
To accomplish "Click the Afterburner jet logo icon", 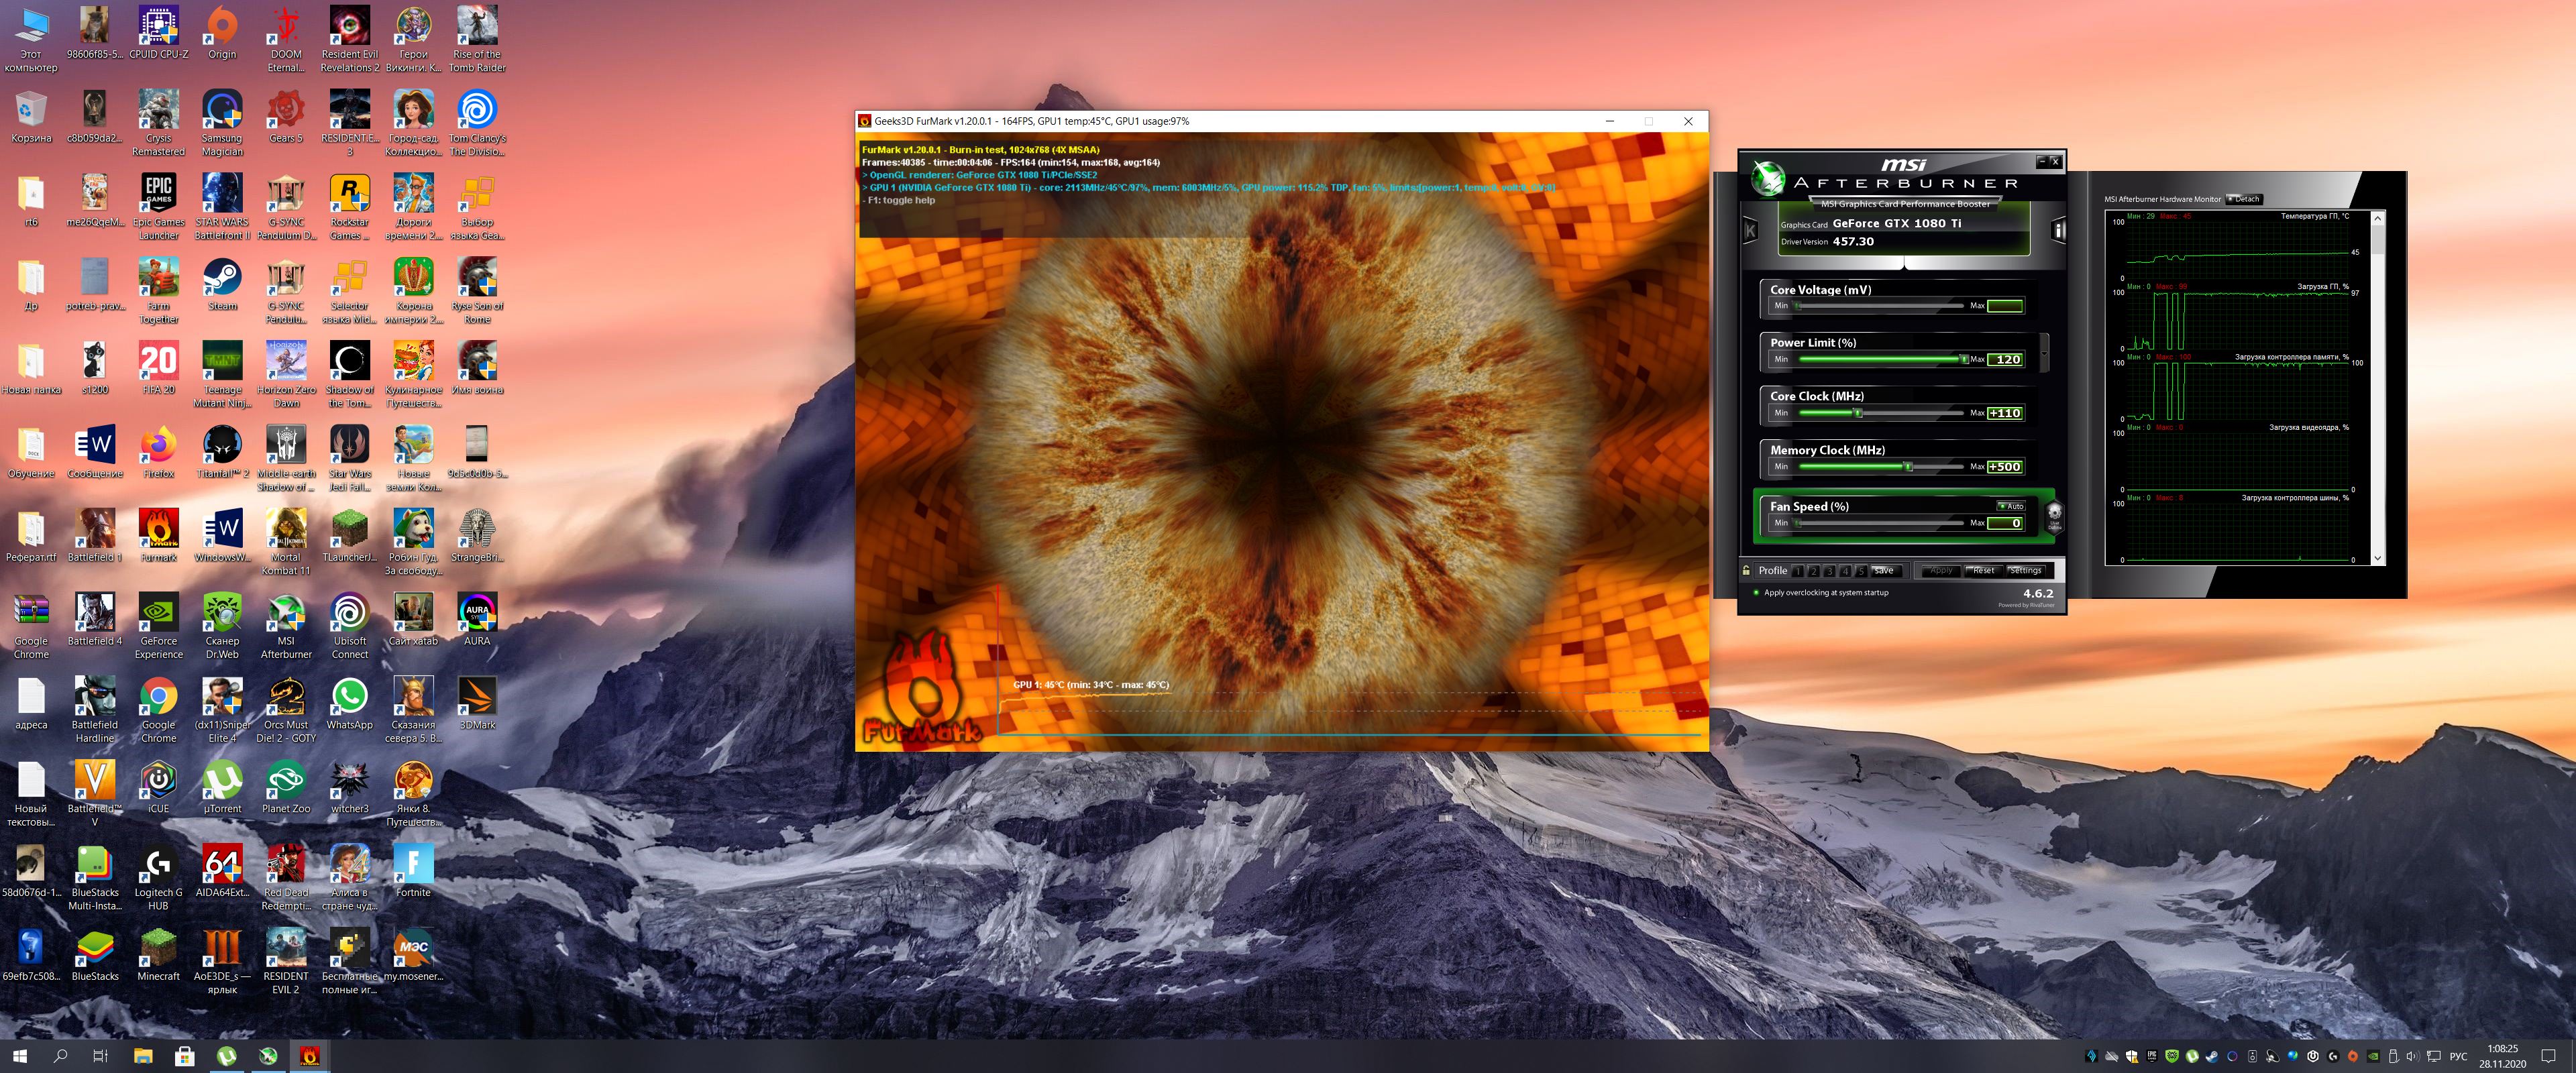I will [1768, 180].
